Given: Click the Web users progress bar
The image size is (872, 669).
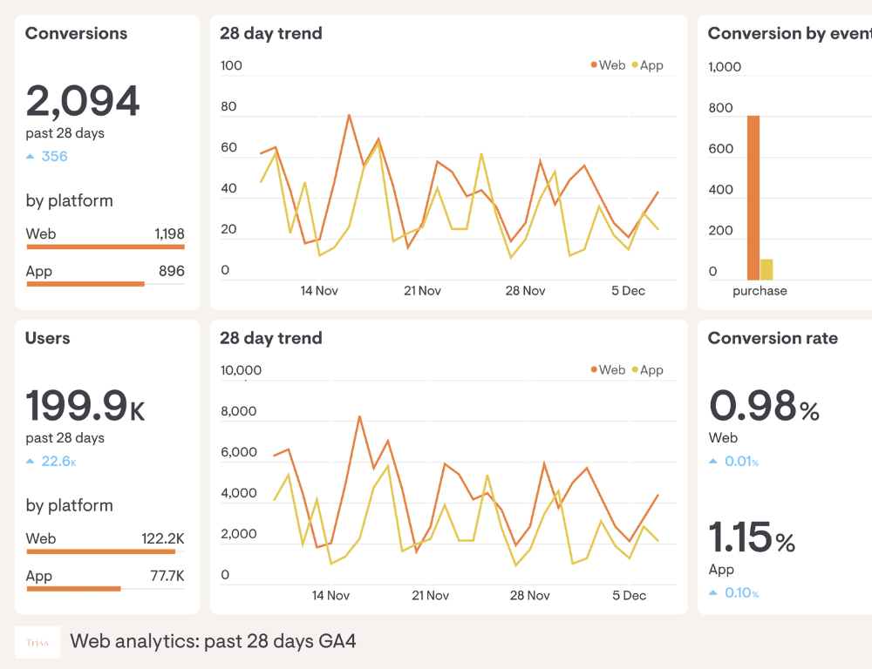Looking at the screenshot, I should pyautogui.click(x=100, y=551).
